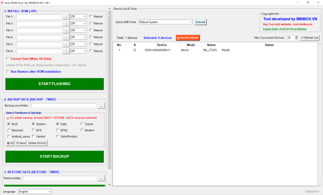Browse for the restore folder
This screenshot has height=195, width=323.
101,178
